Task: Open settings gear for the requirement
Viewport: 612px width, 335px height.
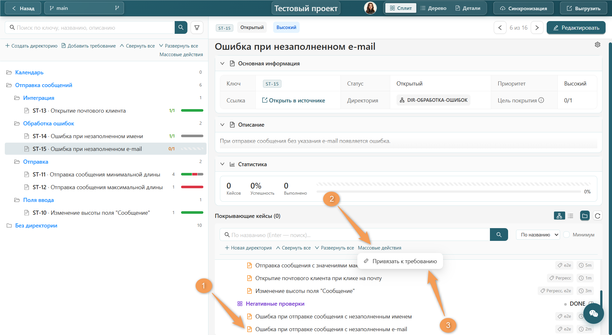Action: point(597,45)
